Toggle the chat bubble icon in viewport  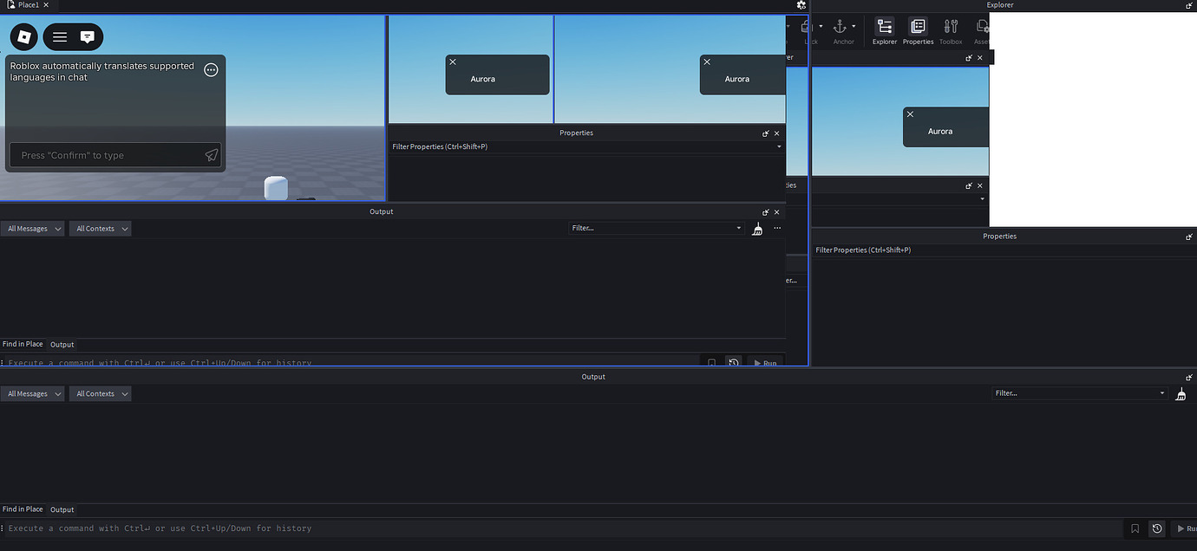click(88, 37)
